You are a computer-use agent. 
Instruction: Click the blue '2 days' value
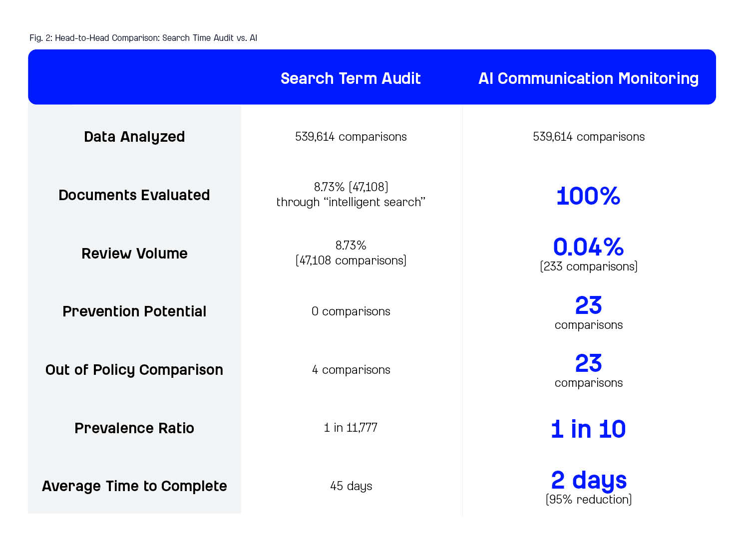589,480
